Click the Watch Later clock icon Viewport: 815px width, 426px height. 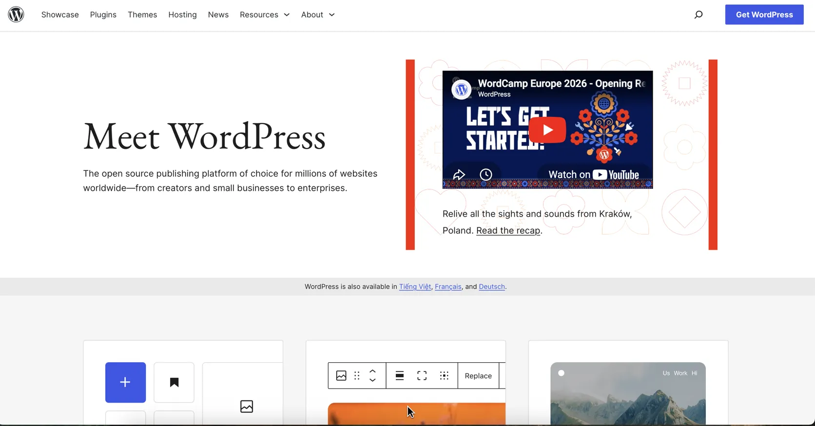(x=486, y=175)
